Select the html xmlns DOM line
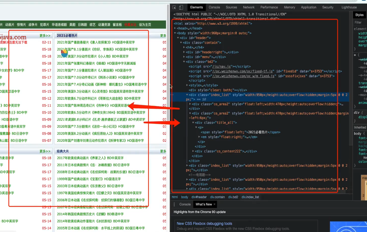Screen dimensions: 367x232 (x=213, y=23)
